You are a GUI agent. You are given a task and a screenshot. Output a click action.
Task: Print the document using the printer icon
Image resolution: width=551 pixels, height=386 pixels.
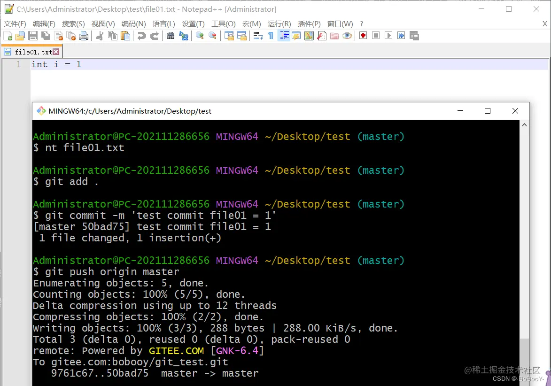84,36
